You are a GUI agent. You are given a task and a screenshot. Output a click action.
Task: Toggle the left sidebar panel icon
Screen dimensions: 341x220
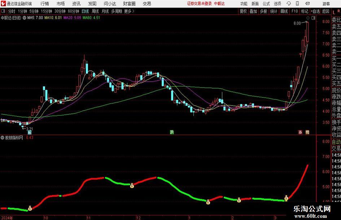click(x=3, y=11)
